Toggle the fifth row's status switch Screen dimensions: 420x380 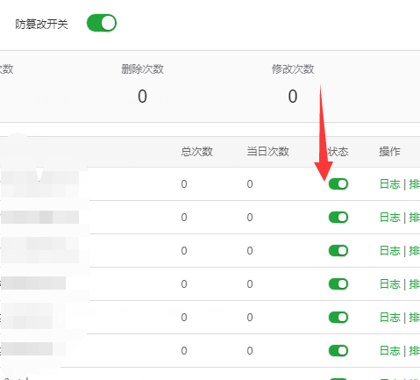[x=338, y=317]
